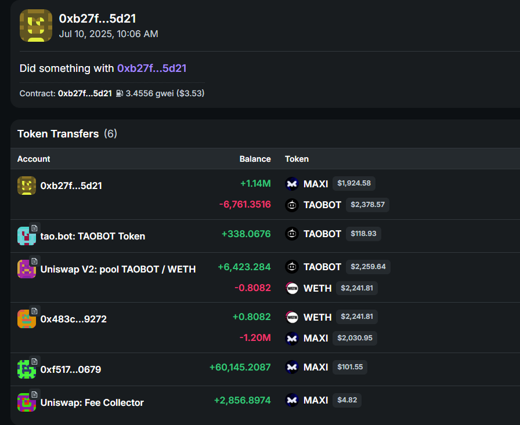The image size is (520, 425).
Task: Click WETH token name in Uniswap V2 pool row
Action: tap(317, 288)
